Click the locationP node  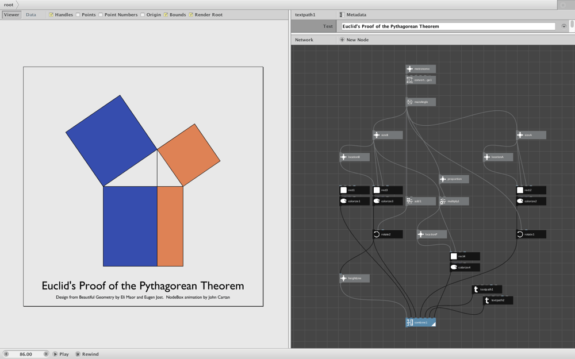[x=432, y=234]
